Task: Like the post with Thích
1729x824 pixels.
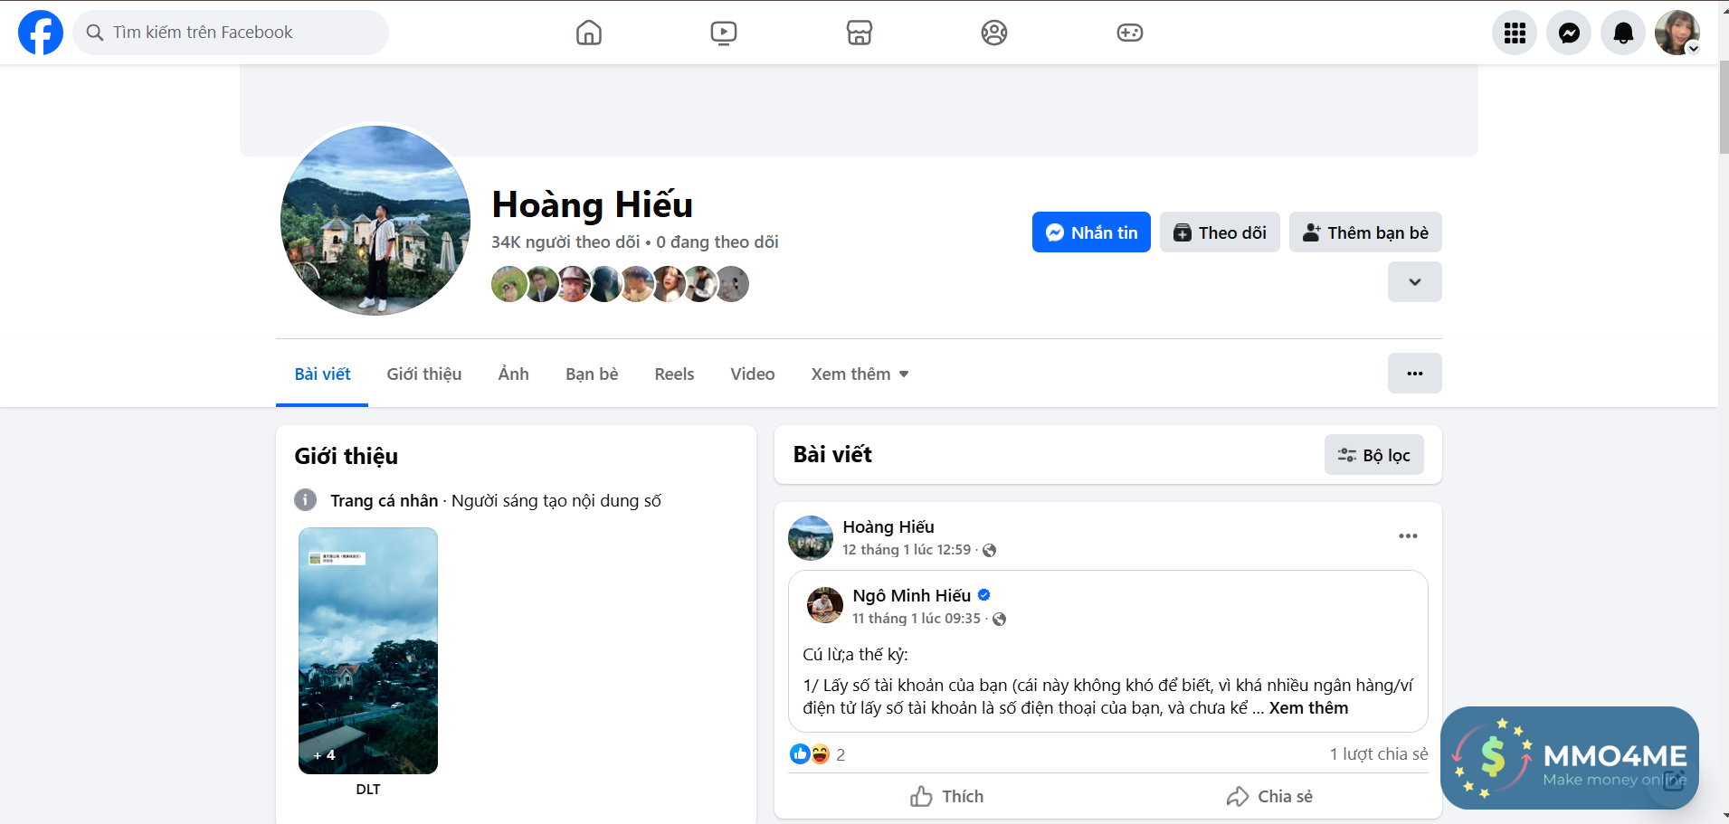Action: 946,796
